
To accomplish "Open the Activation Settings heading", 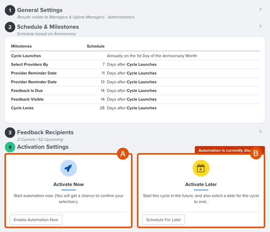I will click(x=43, y=147).
